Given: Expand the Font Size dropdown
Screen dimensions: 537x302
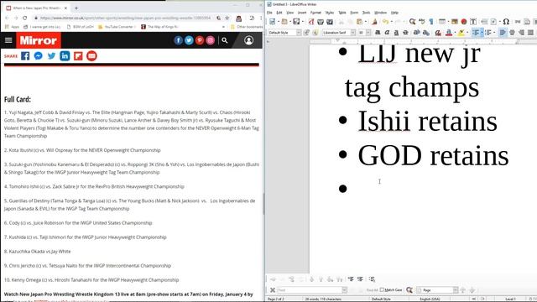Looking at the screenshot, I should tap(368, 33).
